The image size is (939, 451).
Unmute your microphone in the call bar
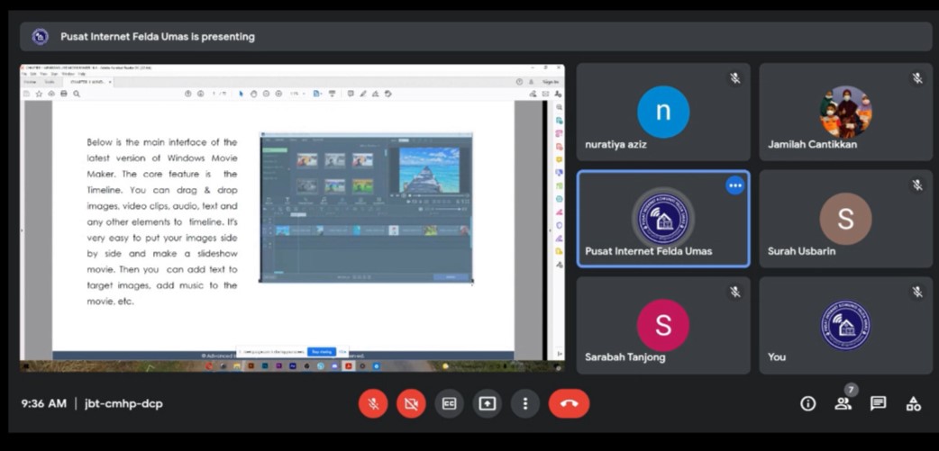pyautogui.click(x=373, y=403)
